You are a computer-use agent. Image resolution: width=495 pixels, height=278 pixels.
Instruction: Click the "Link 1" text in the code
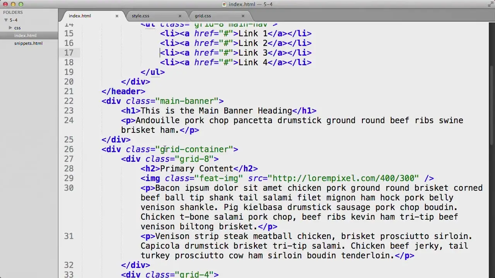(253, 34)
